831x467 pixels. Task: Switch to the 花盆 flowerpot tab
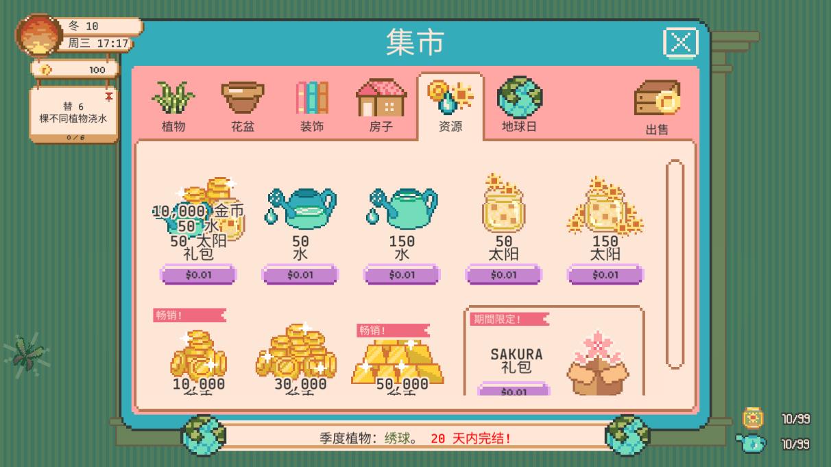[243, 106]
